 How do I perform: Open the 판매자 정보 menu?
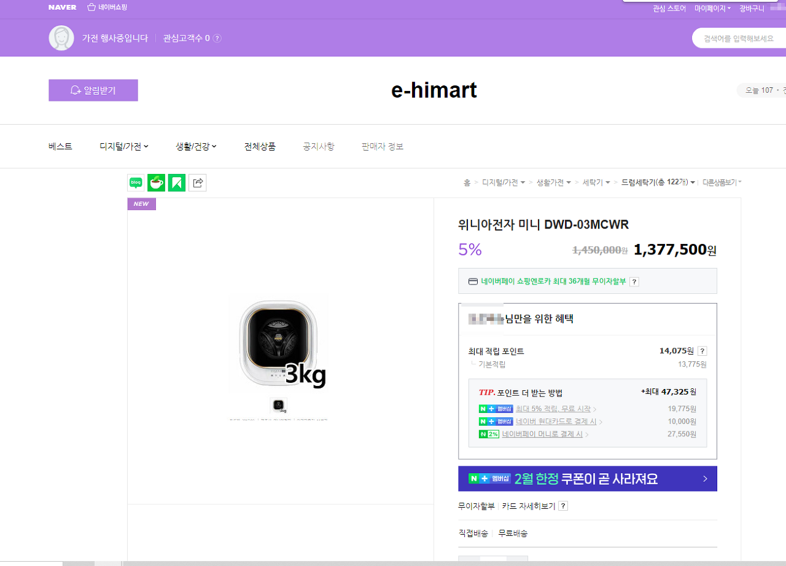[383, 146]
